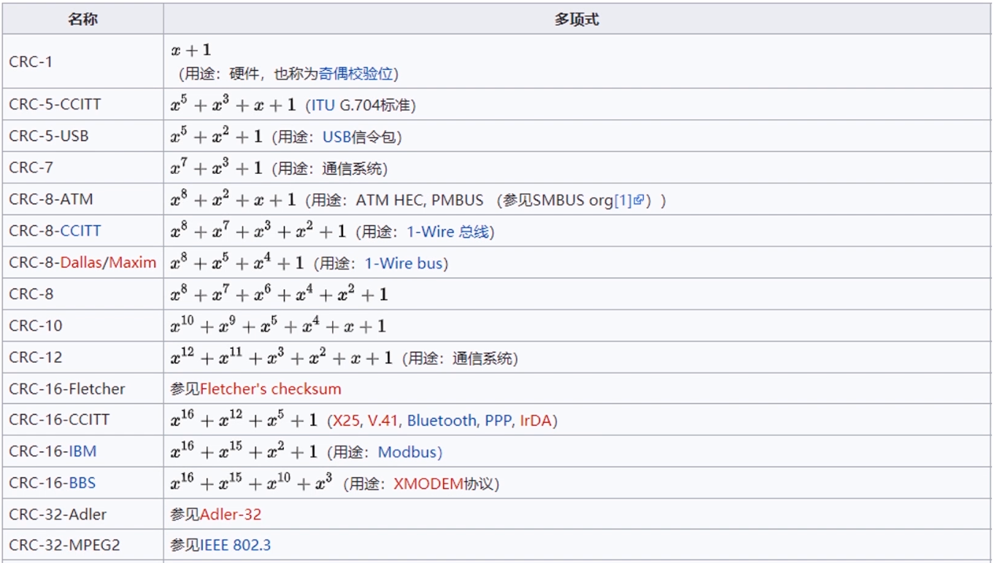Open the Modbus link
995x563 pixels.
408,452
